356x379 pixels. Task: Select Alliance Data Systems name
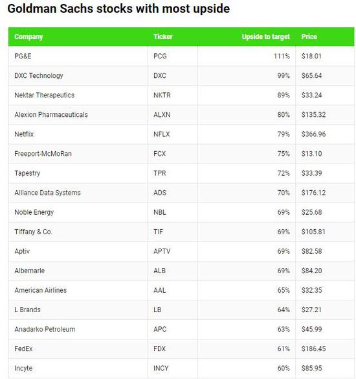tap(47, 193)
